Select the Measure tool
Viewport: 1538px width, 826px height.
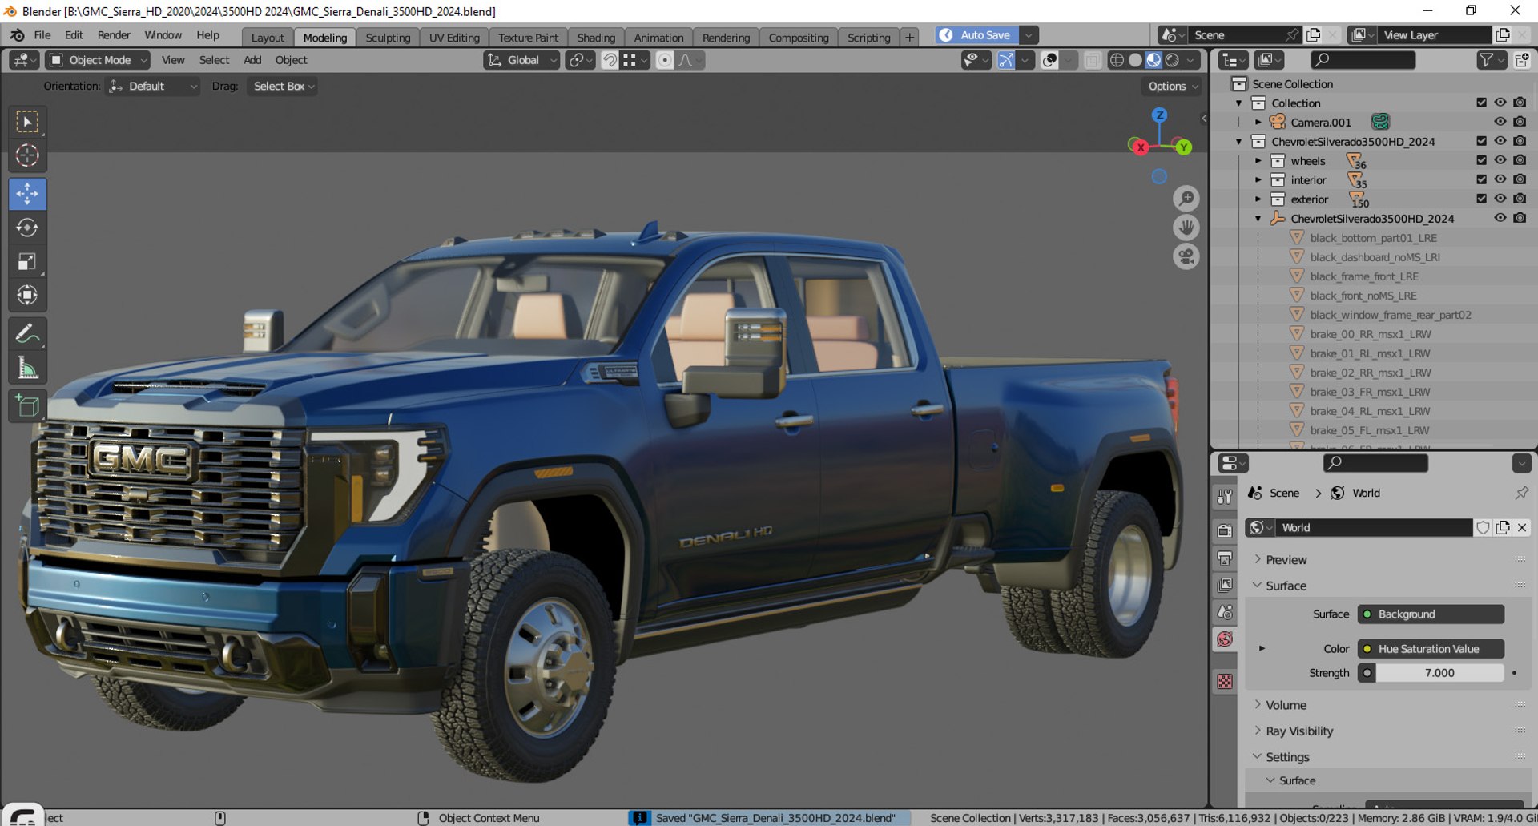coord(27,368)
